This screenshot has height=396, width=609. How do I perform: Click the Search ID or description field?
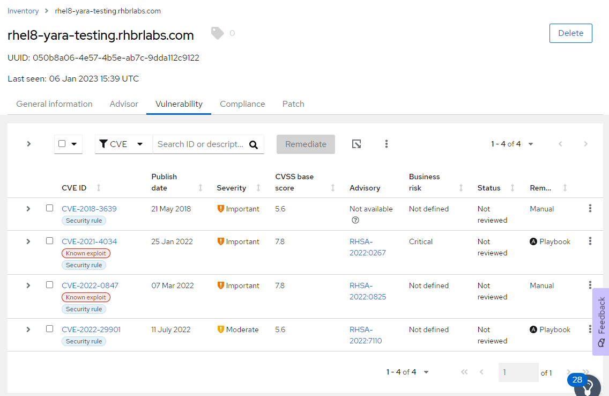(200, 144)
